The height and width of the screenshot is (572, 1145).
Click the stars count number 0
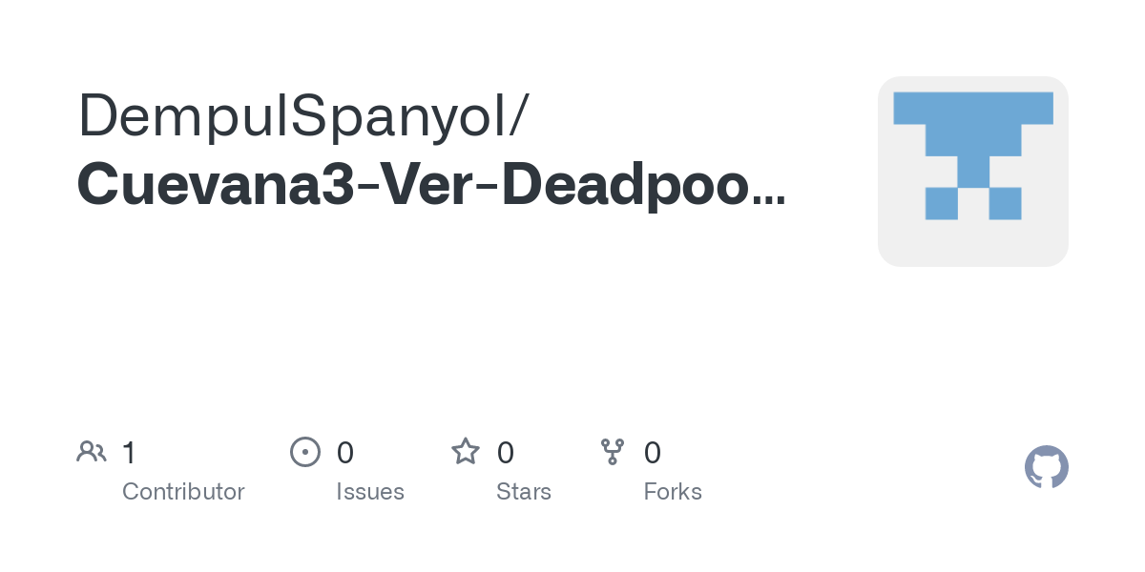[506, 453]
